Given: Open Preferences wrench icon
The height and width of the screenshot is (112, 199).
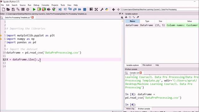Looking at the screenshot, I should tap(102, 9).
